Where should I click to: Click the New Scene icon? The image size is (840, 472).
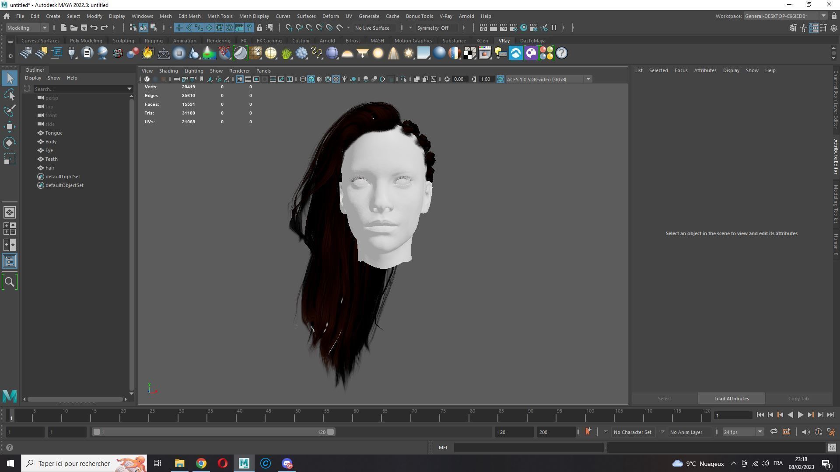63,28
